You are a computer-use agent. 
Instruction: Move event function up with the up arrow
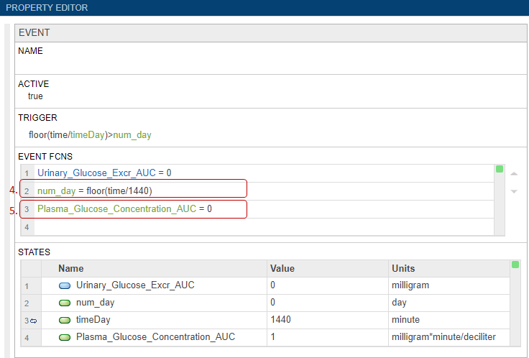click(x=513, y=174)
